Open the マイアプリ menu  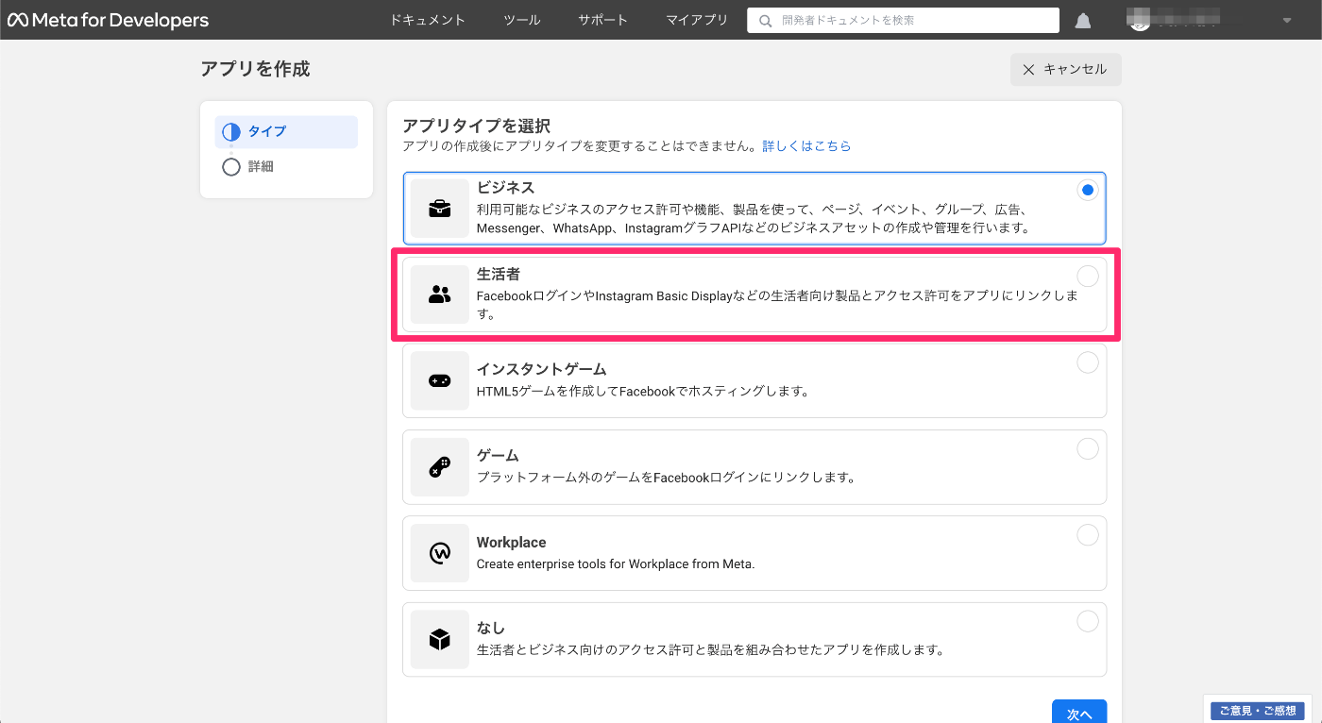(x=697, y=20)
